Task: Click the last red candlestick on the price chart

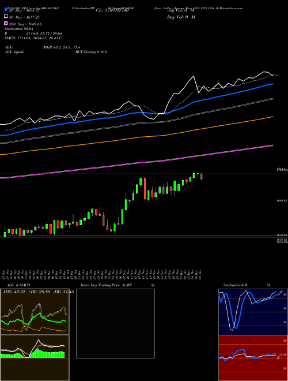Action: tap(201, 177)
